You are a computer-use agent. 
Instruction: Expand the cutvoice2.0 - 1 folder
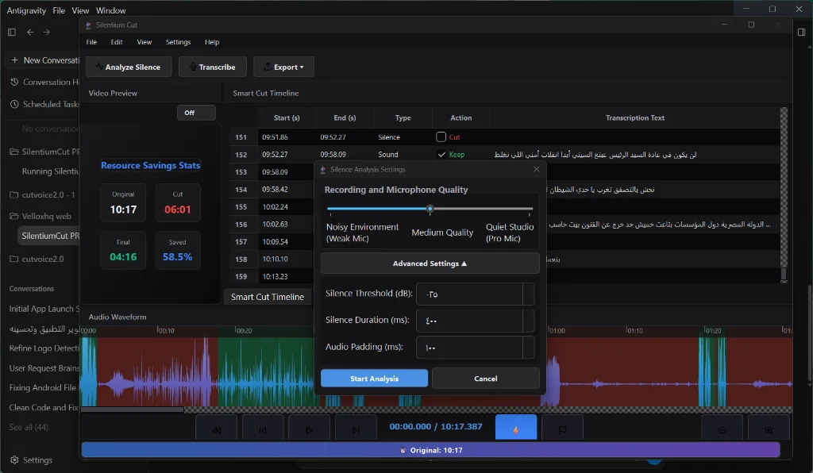[43, 194]
